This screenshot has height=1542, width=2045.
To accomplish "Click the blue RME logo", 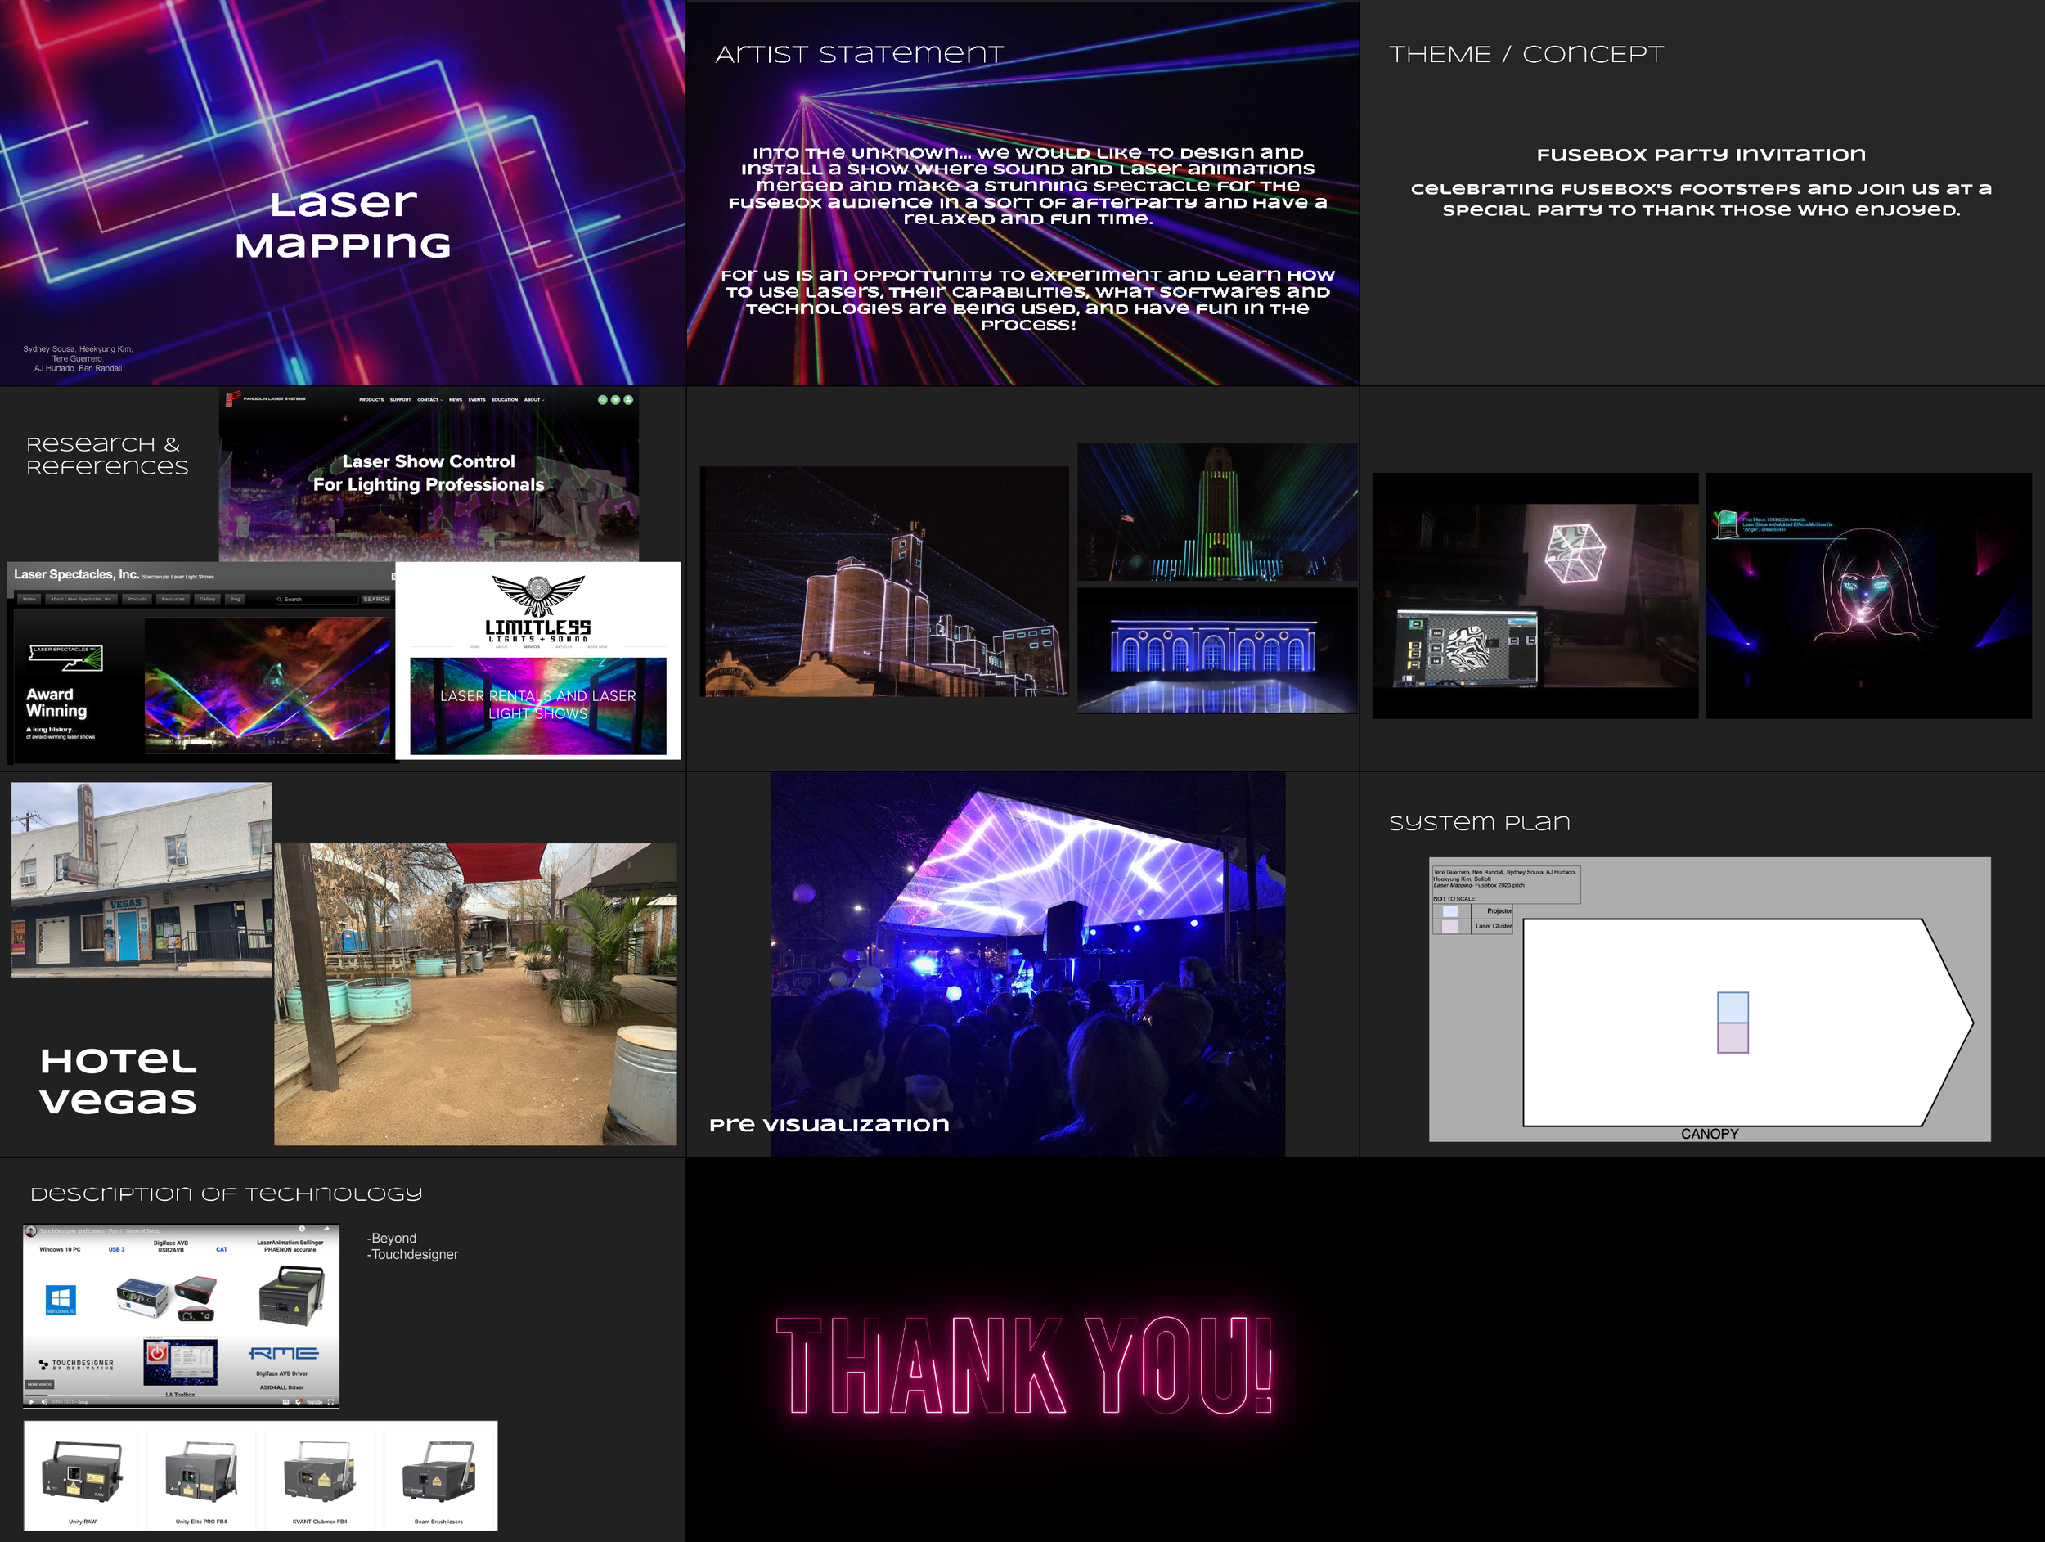I will pos(284,1353).
